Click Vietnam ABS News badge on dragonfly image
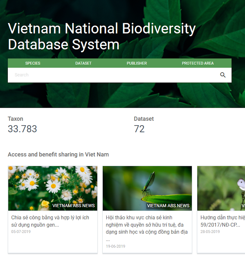The image size is (245, 257). [168, 206]
